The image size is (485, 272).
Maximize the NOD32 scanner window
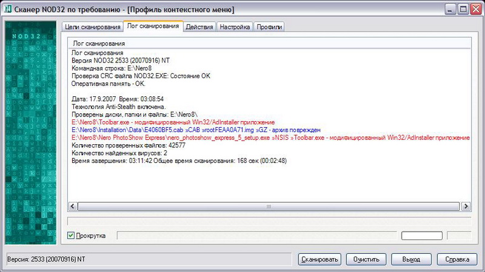point(463,9)
